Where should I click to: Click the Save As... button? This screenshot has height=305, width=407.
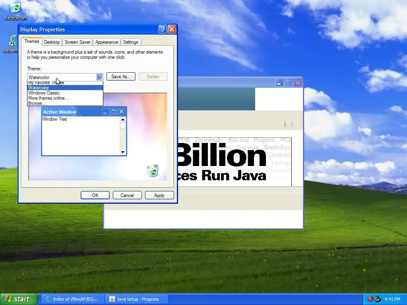(x=121, y=77)
